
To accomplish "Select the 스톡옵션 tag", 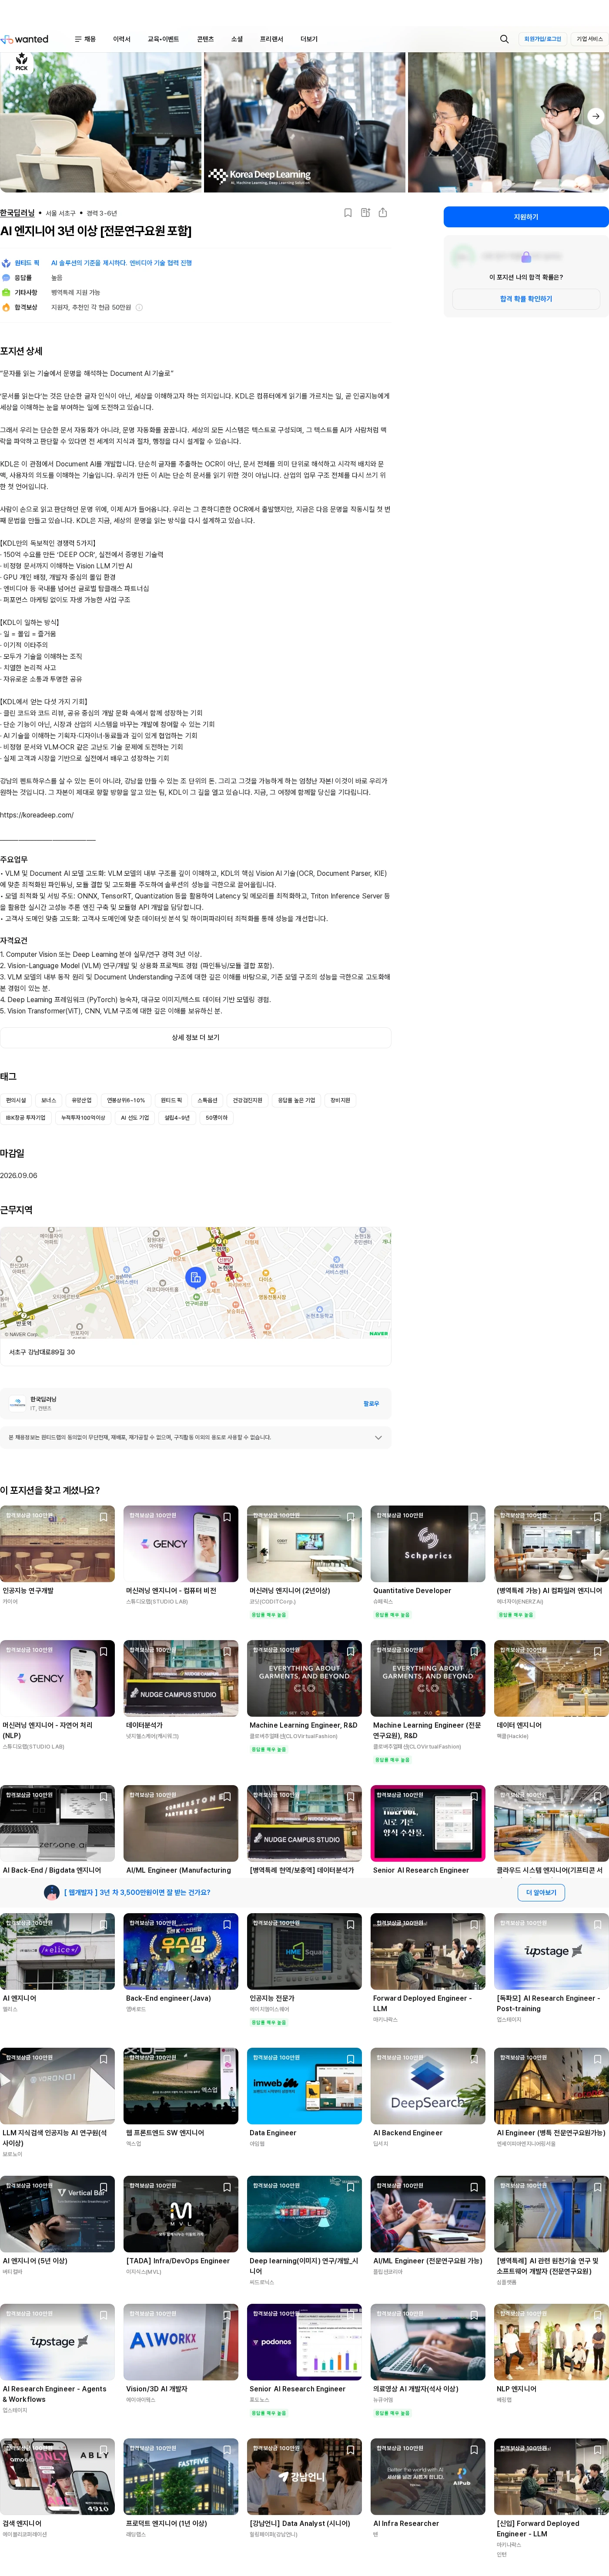I will coord(207,1100).
